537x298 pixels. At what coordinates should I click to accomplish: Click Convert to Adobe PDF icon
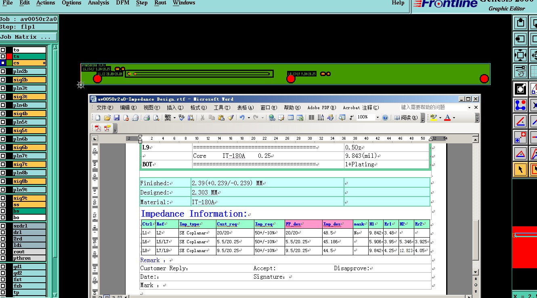98,128
